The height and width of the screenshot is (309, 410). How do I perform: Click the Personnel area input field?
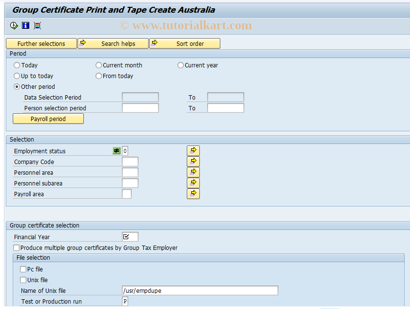[x=130, y=172]
